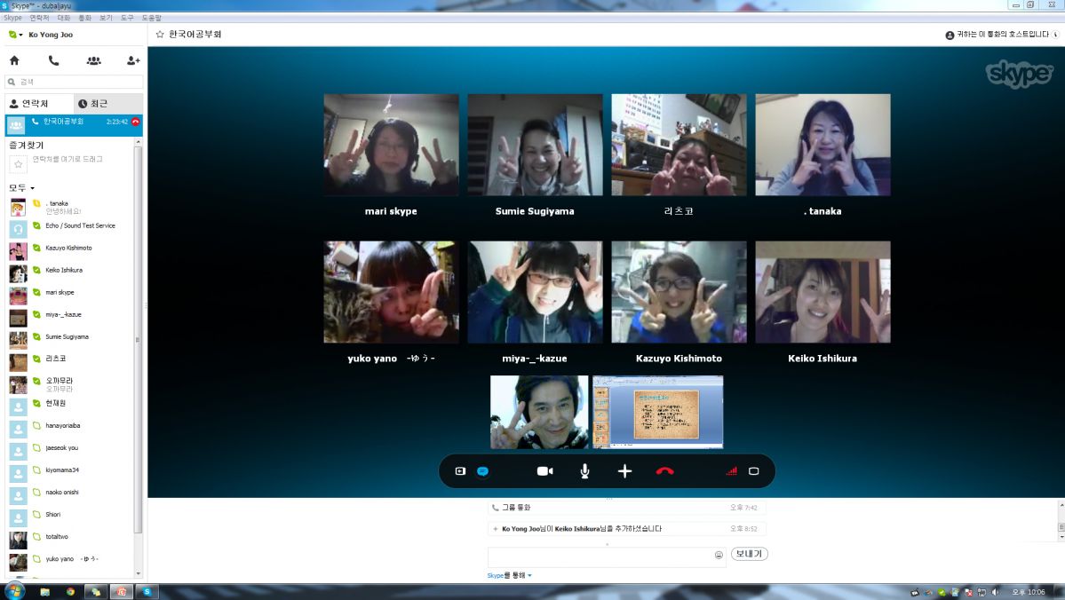This screenshot has width=1065, height=600.
Task: Mute the microphone in the call
Action: 584,471
